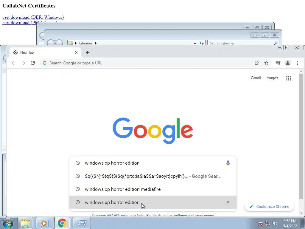Viewport: 305px width, 229px height.
Task: Bookmark this tab with the star icon
Action: (x=266, y=63)
